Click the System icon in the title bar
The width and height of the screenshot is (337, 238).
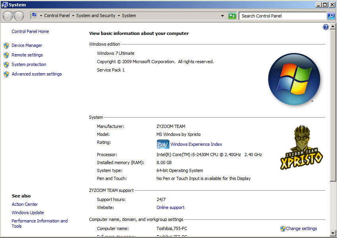click(x=5, y=5)
